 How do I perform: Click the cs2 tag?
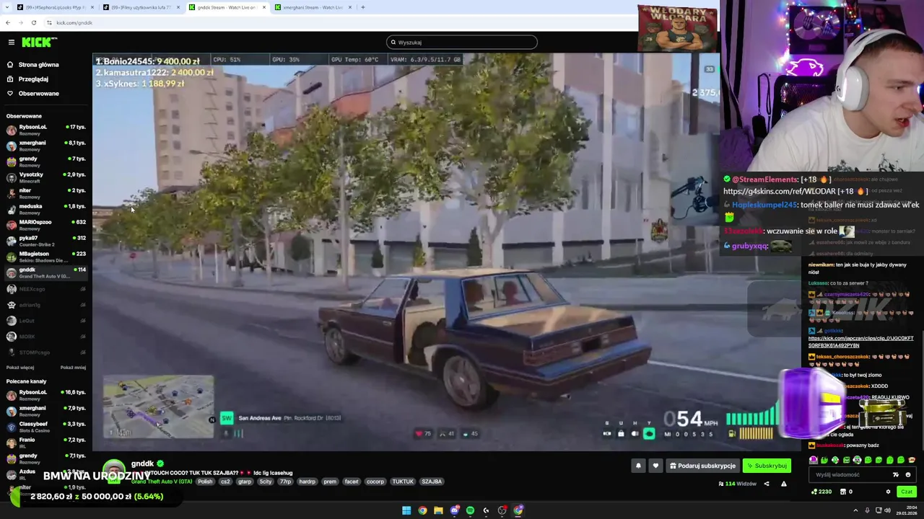coord(225,482)
